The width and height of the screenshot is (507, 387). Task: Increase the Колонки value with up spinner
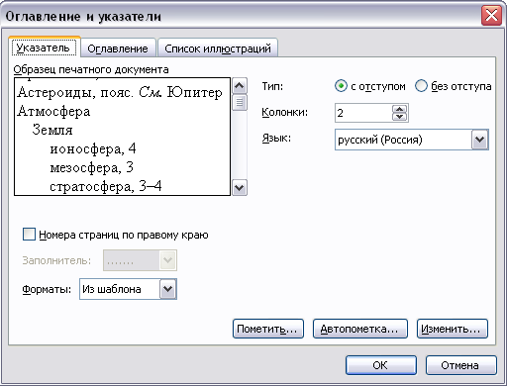(x=400, y=109)
